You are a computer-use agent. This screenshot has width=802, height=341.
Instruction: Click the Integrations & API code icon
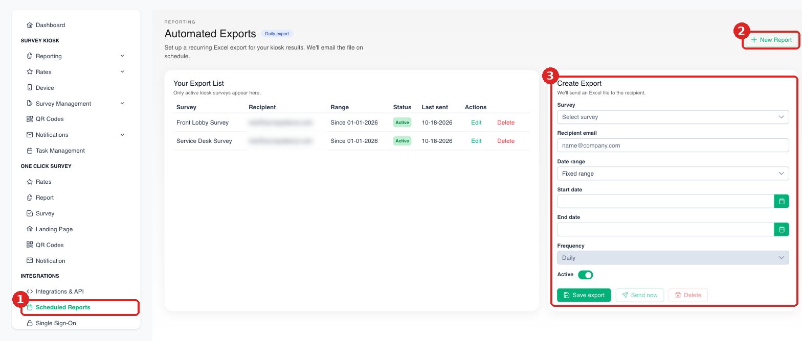30,291
